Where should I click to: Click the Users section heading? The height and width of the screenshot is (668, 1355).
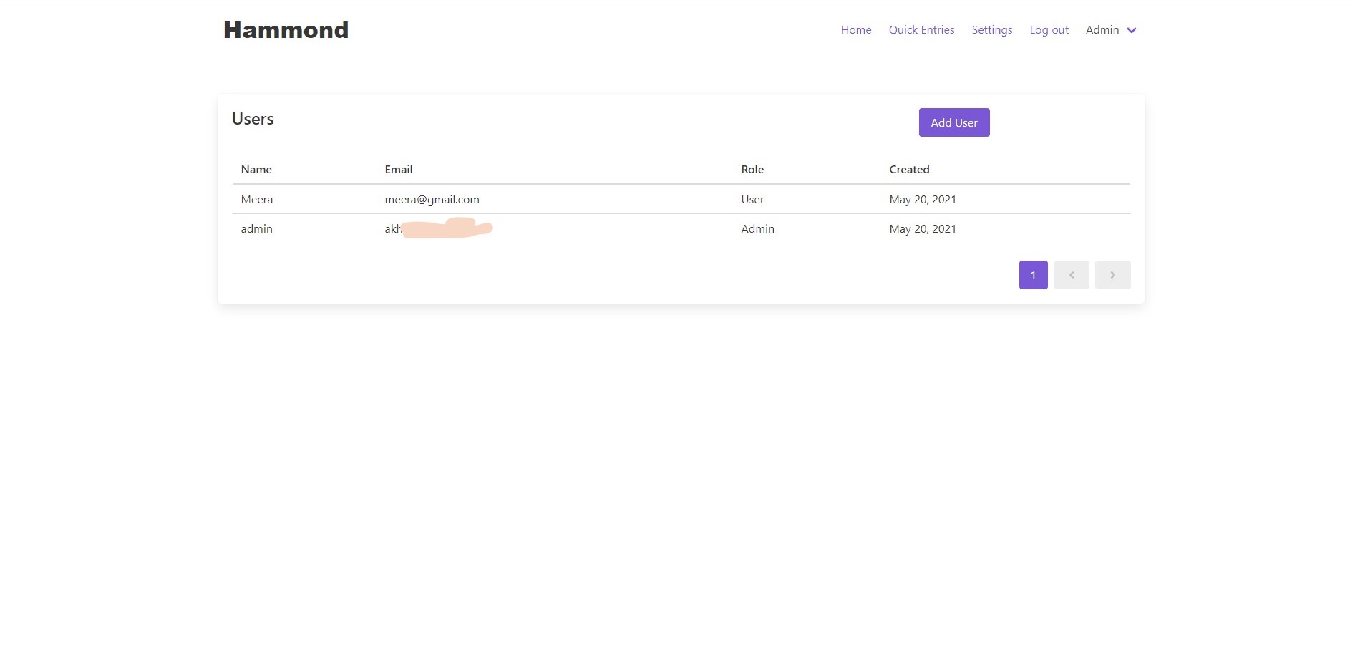point(253,119)
